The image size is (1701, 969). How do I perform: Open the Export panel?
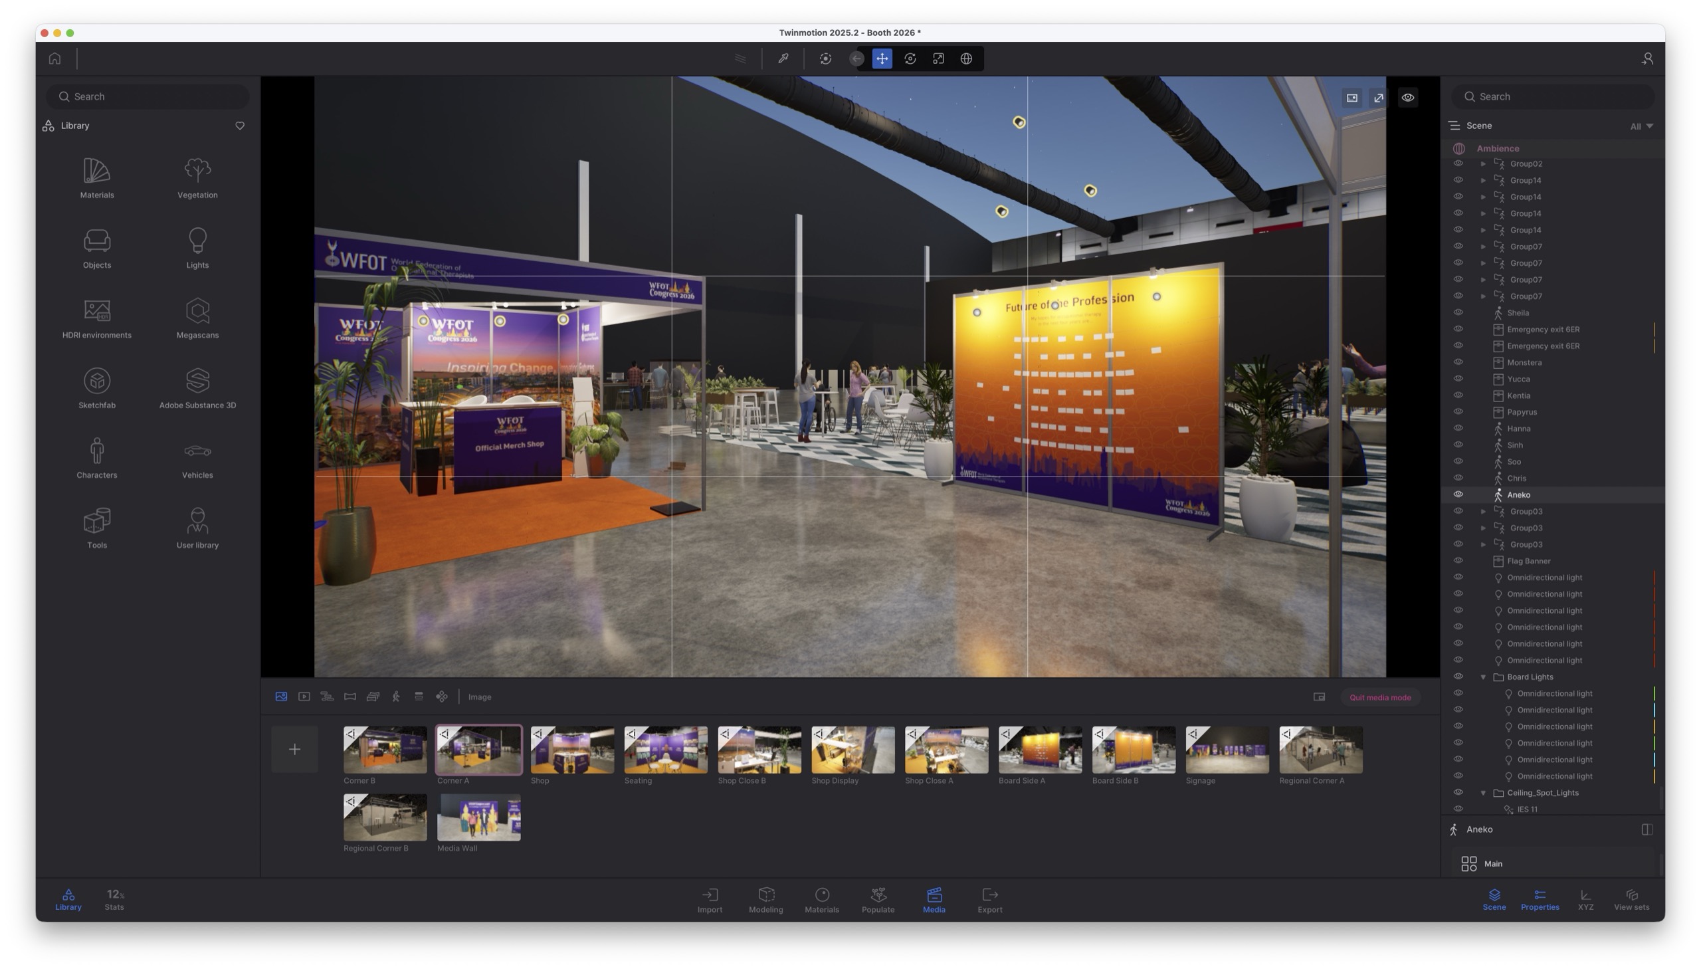pos(989,900)
